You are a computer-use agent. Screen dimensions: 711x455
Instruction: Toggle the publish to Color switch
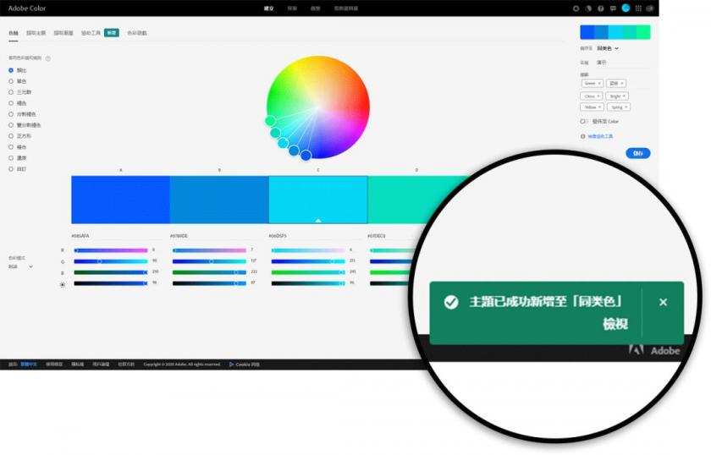(584, 121)
